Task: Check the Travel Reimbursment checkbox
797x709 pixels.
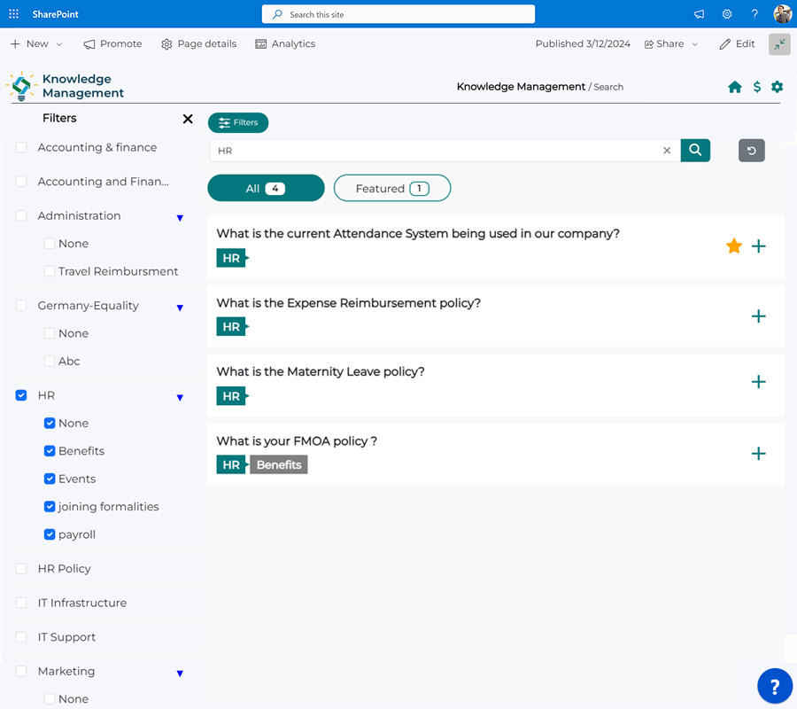Action: click(50, 271)
